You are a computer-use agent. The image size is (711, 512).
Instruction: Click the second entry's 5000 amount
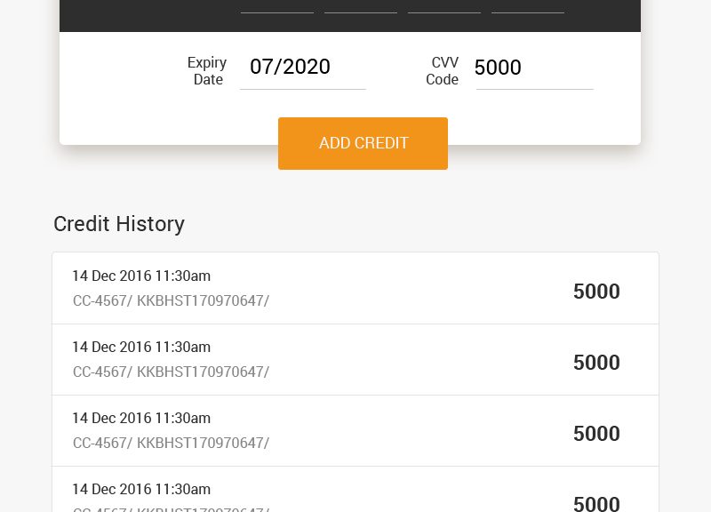coord(596,363)
